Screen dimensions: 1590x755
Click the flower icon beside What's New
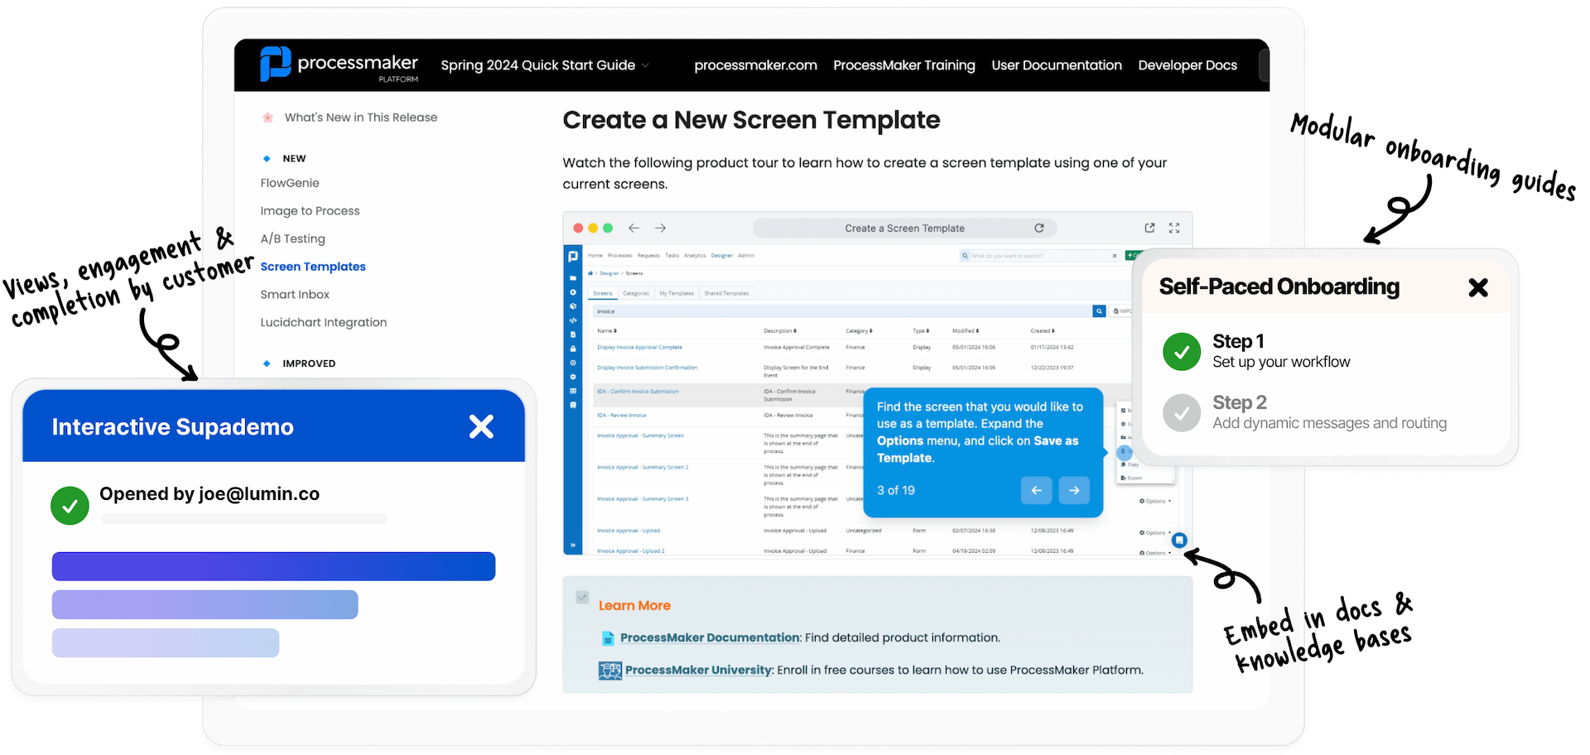click(x=267, y=118)
